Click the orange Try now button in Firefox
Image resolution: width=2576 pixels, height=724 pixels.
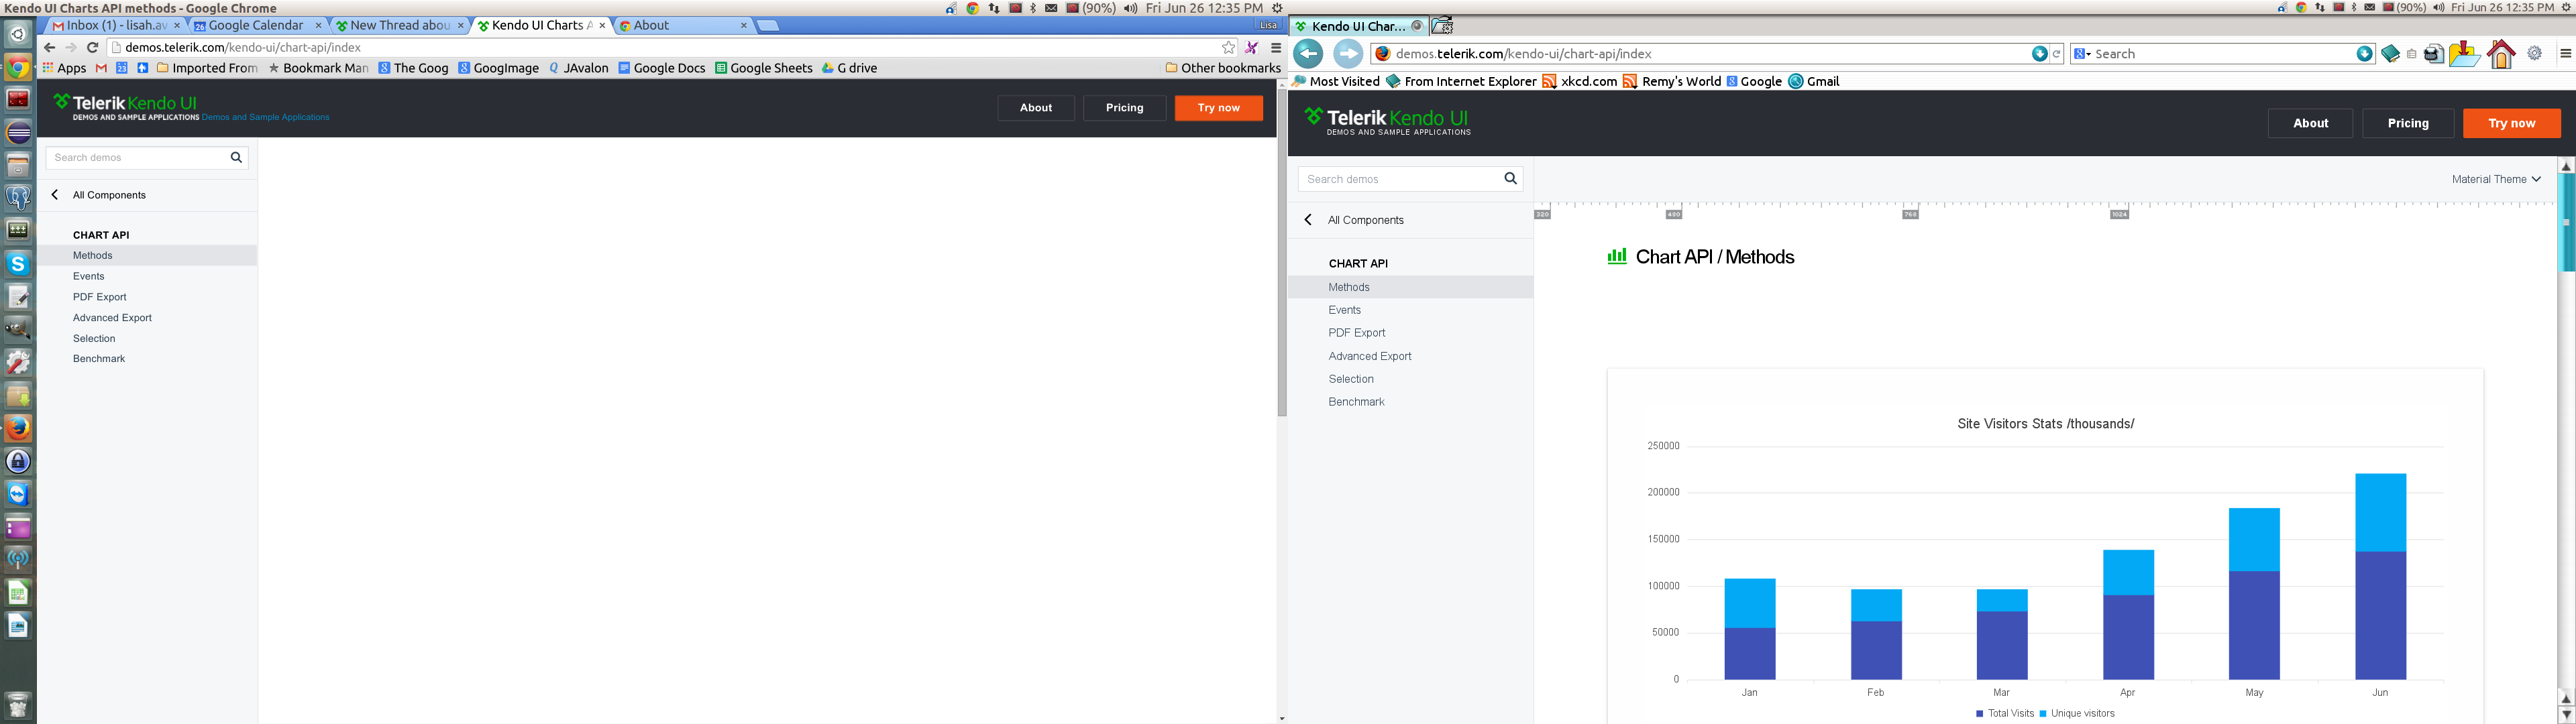point(2511,123)
